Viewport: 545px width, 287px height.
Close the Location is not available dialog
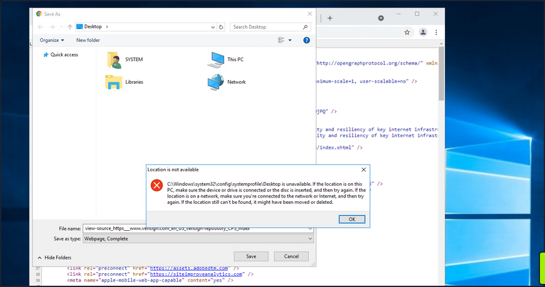click(x=364, y=169)
